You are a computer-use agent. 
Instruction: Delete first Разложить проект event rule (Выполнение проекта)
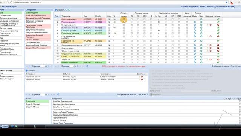click(142, 77)
